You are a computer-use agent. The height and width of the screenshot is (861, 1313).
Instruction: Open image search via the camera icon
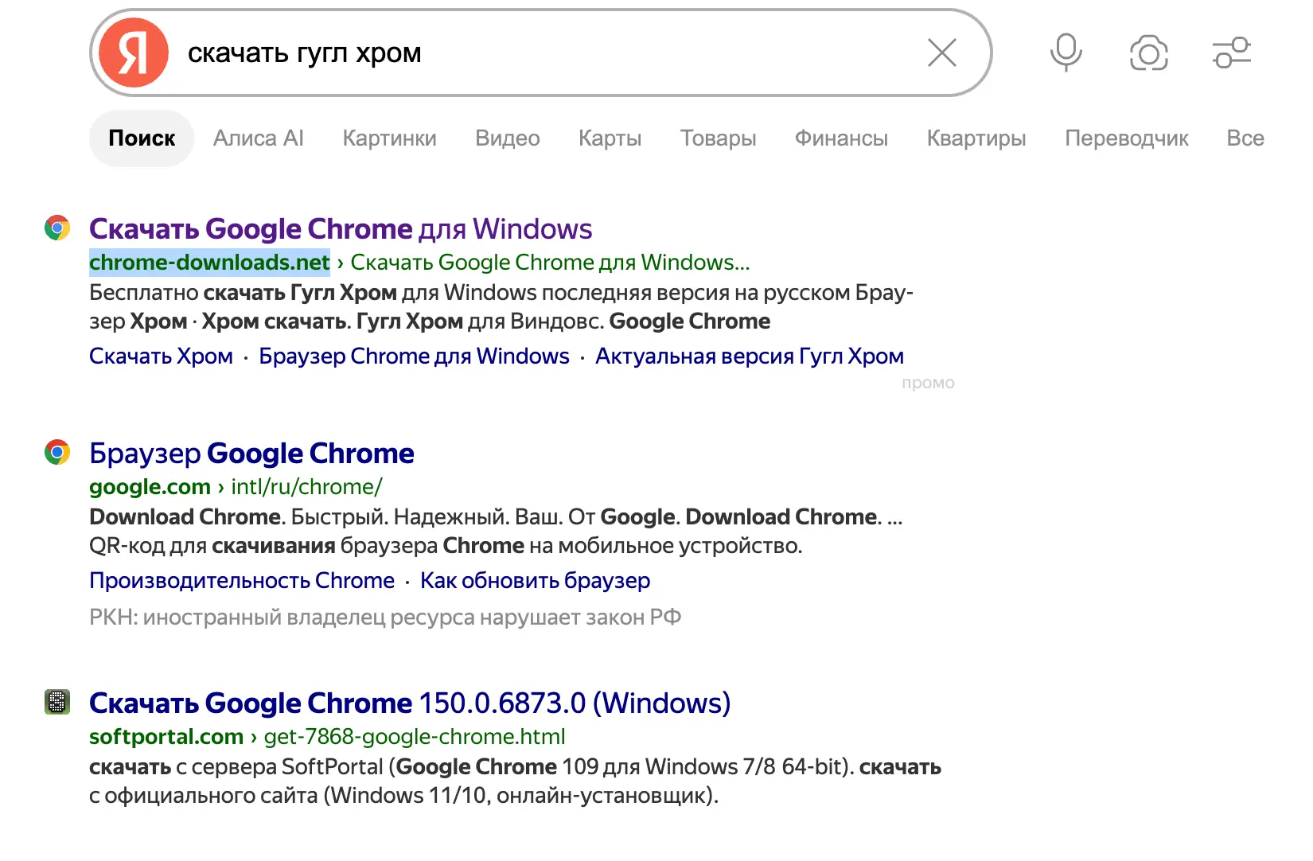1148,53
